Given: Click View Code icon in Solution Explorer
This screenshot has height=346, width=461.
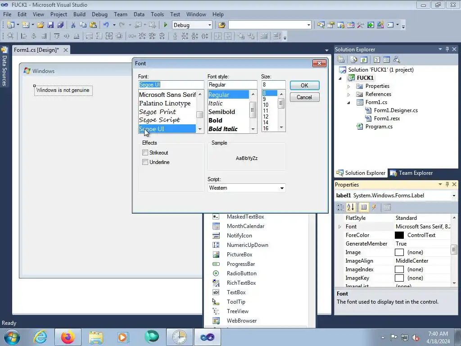Looking at the screenshot, I should point(377,60).
